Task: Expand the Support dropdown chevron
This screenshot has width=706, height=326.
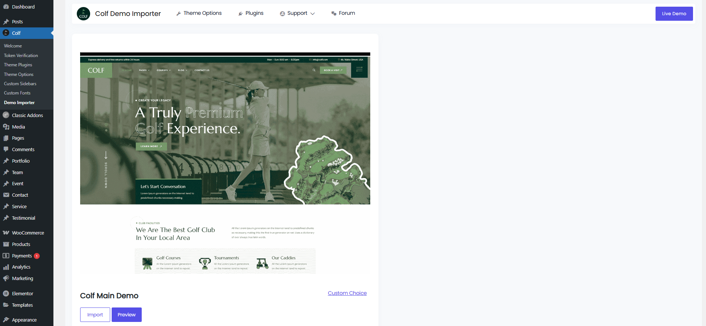Action: 313,14
